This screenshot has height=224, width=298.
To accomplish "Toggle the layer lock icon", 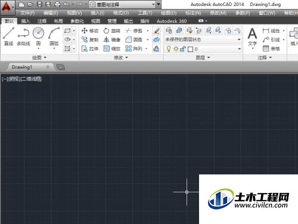I will (x=182, y=49).
